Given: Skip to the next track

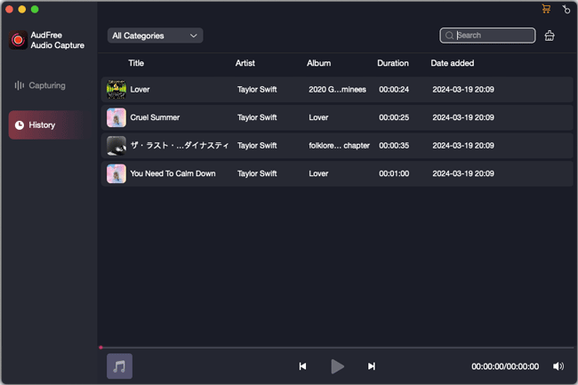Looking at the screenshot, I should point(371,366).
